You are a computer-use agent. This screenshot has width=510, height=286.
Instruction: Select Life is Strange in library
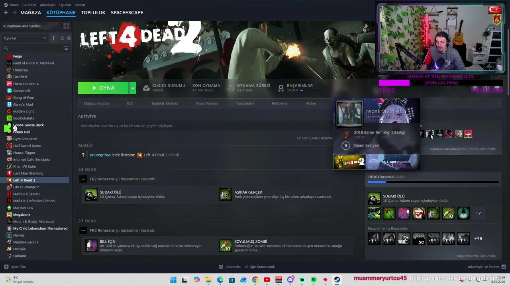click(x=26, y=187)
